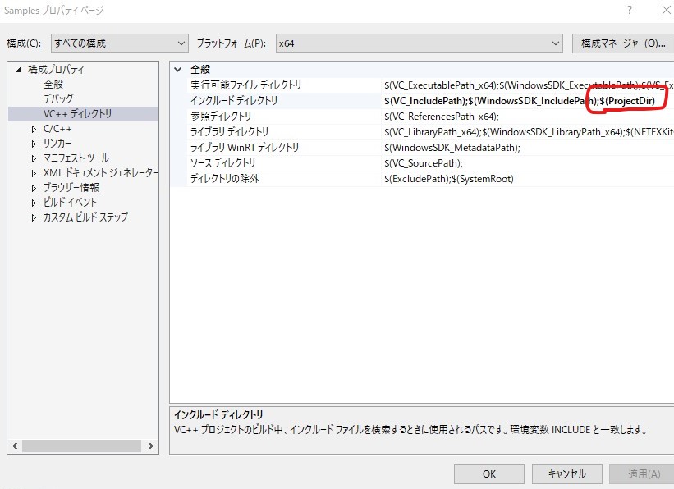Screen dimensions: 674x489
Task: Click the $(ExcludePath);$(SystemRoot) value
Action: pos(528,179)
